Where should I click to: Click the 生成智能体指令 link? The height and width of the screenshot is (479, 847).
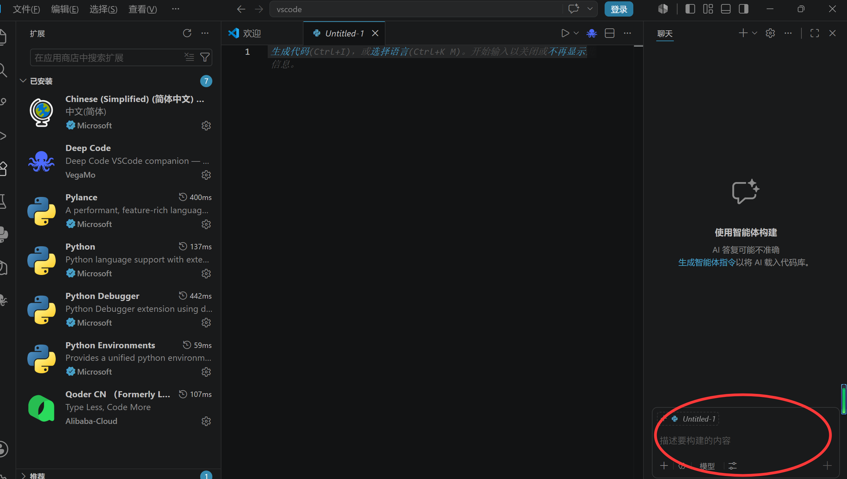pos(707,262)
